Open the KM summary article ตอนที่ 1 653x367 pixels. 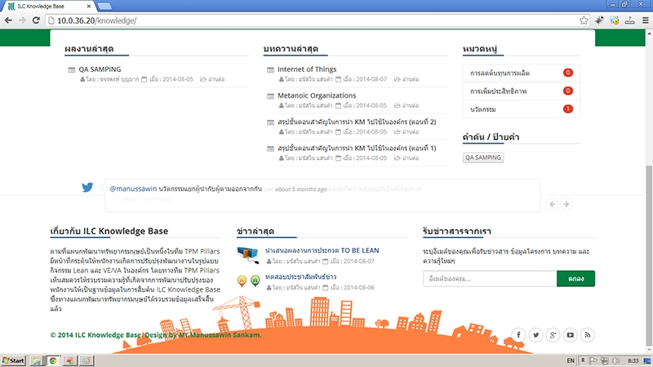point(357,148)
